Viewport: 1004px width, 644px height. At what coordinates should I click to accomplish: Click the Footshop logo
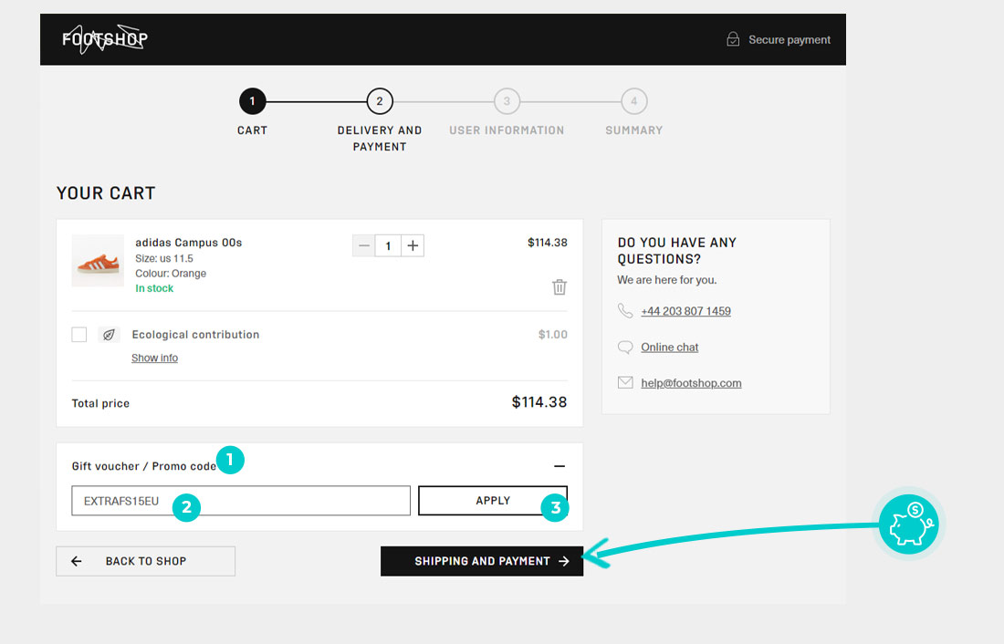coord(104,39)
